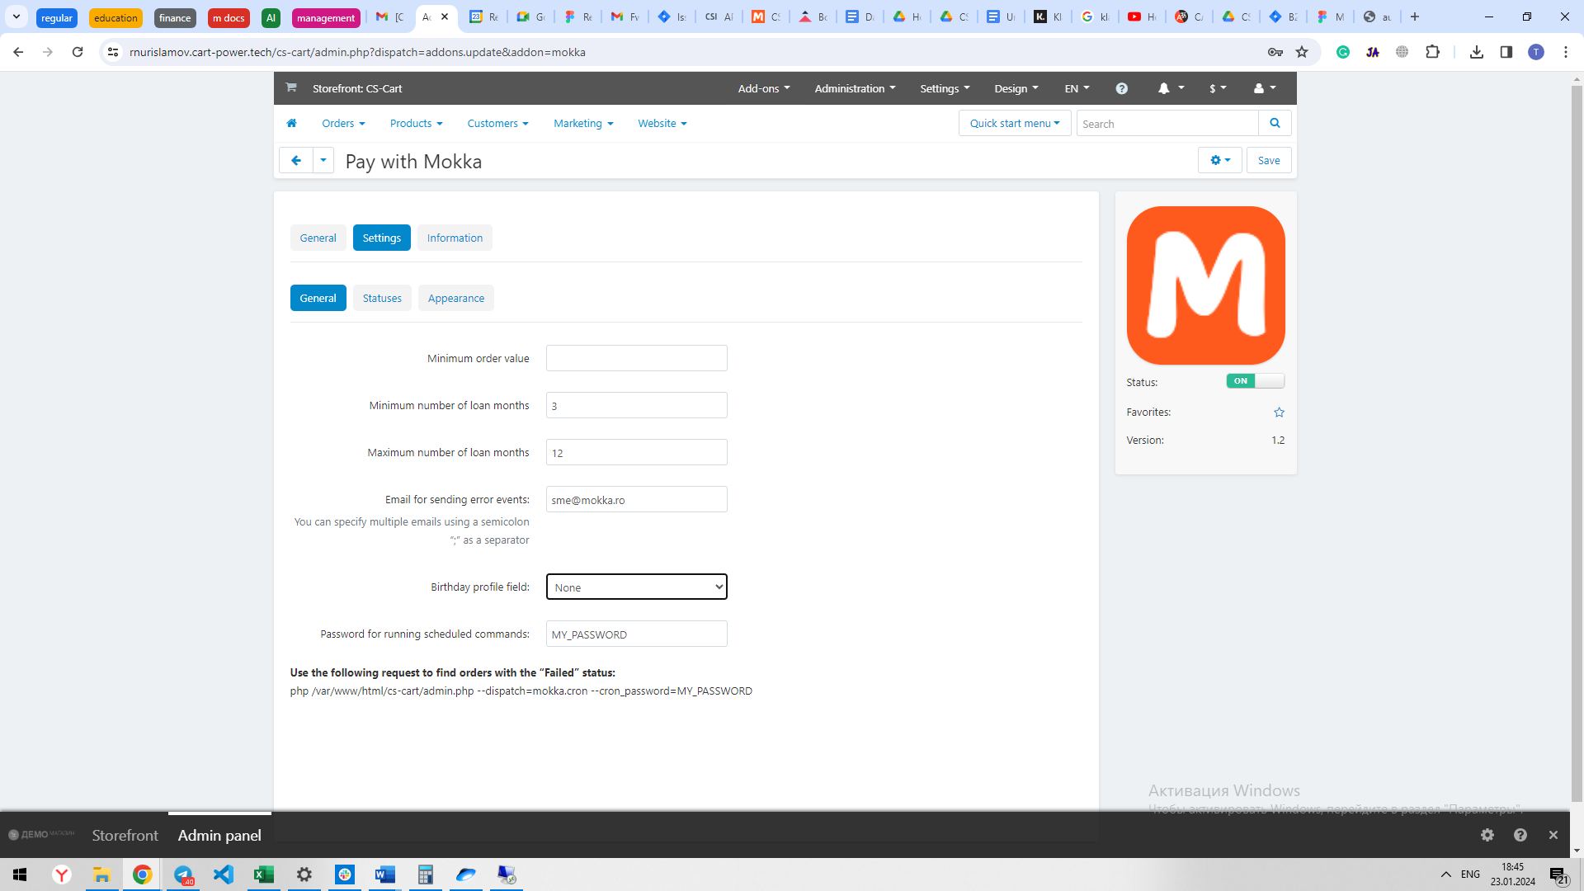Click the bottom demo bar settings gear
This screenshot has width=1584, height=891.
(1487, 835)
